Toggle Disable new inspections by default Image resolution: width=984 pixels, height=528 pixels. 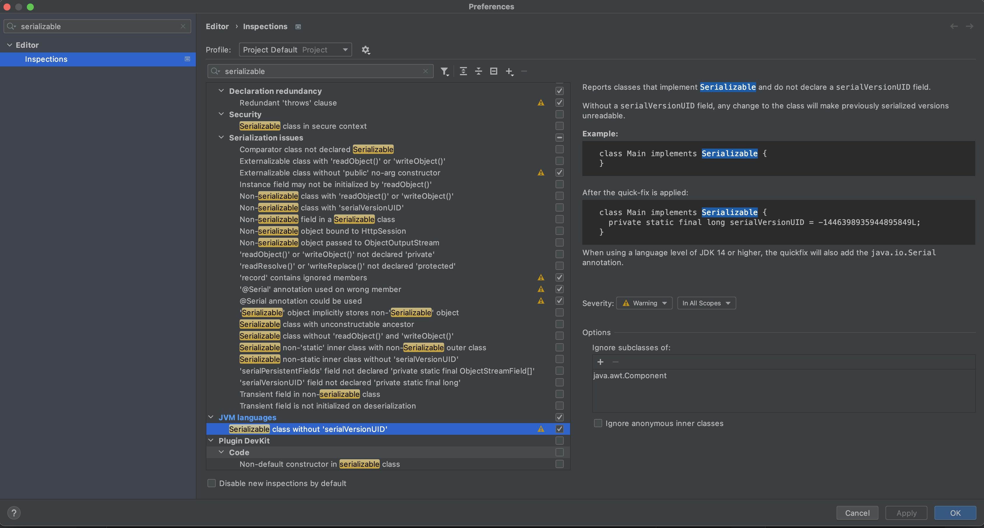[212, 483]
